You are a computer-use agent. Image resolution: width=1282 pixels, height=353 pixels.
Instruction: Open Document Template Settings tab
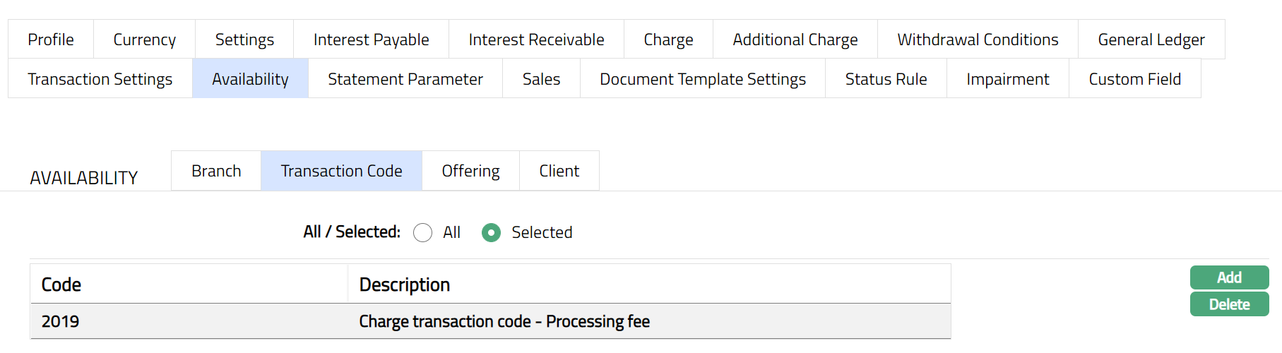coord(703,79)
